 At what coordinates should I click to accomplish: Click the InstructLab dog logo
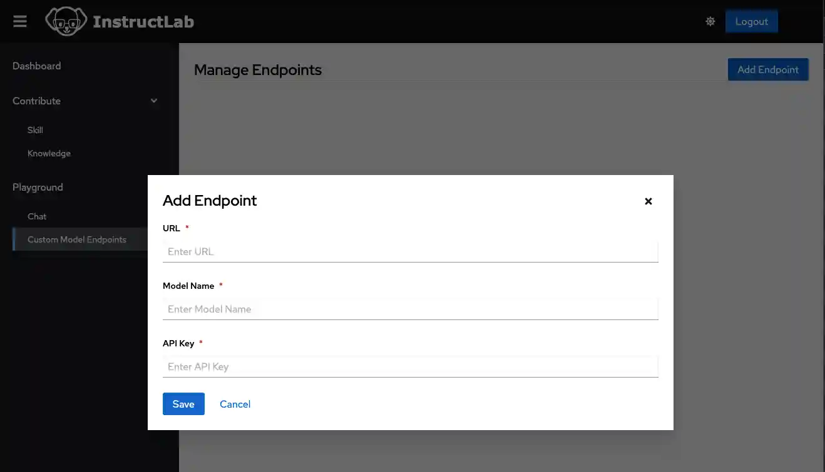(x=66, y=21)
